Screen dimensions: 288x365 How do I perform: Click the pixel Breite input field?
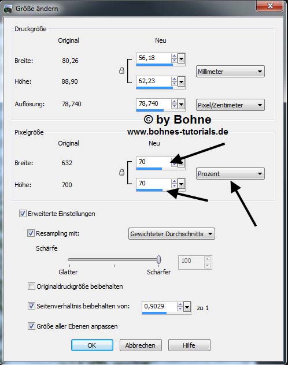[x=154, y=162]
